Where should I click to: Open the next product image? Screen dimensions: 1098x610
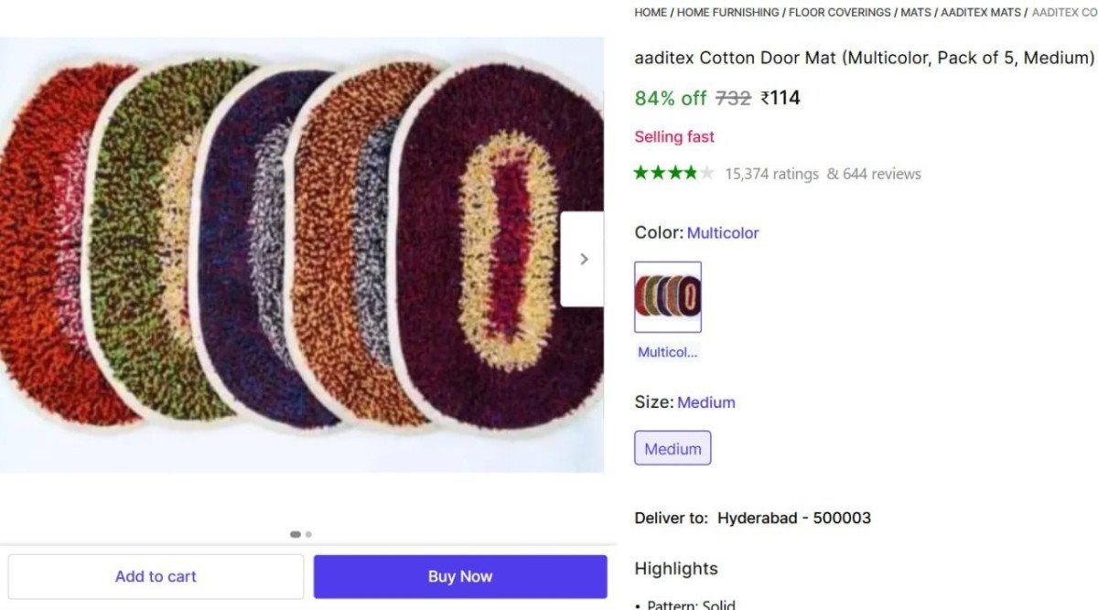pos(583,259)
